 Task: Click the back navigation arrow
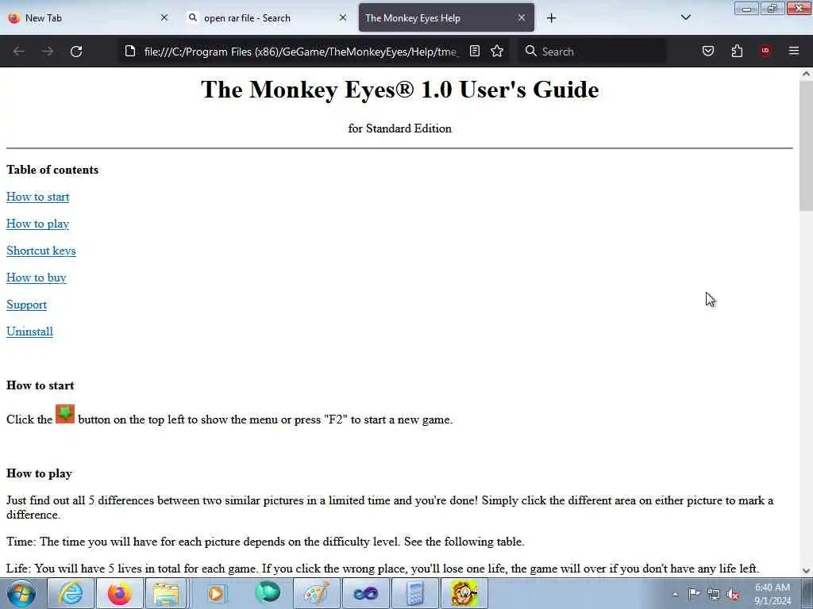pos(19,52)
